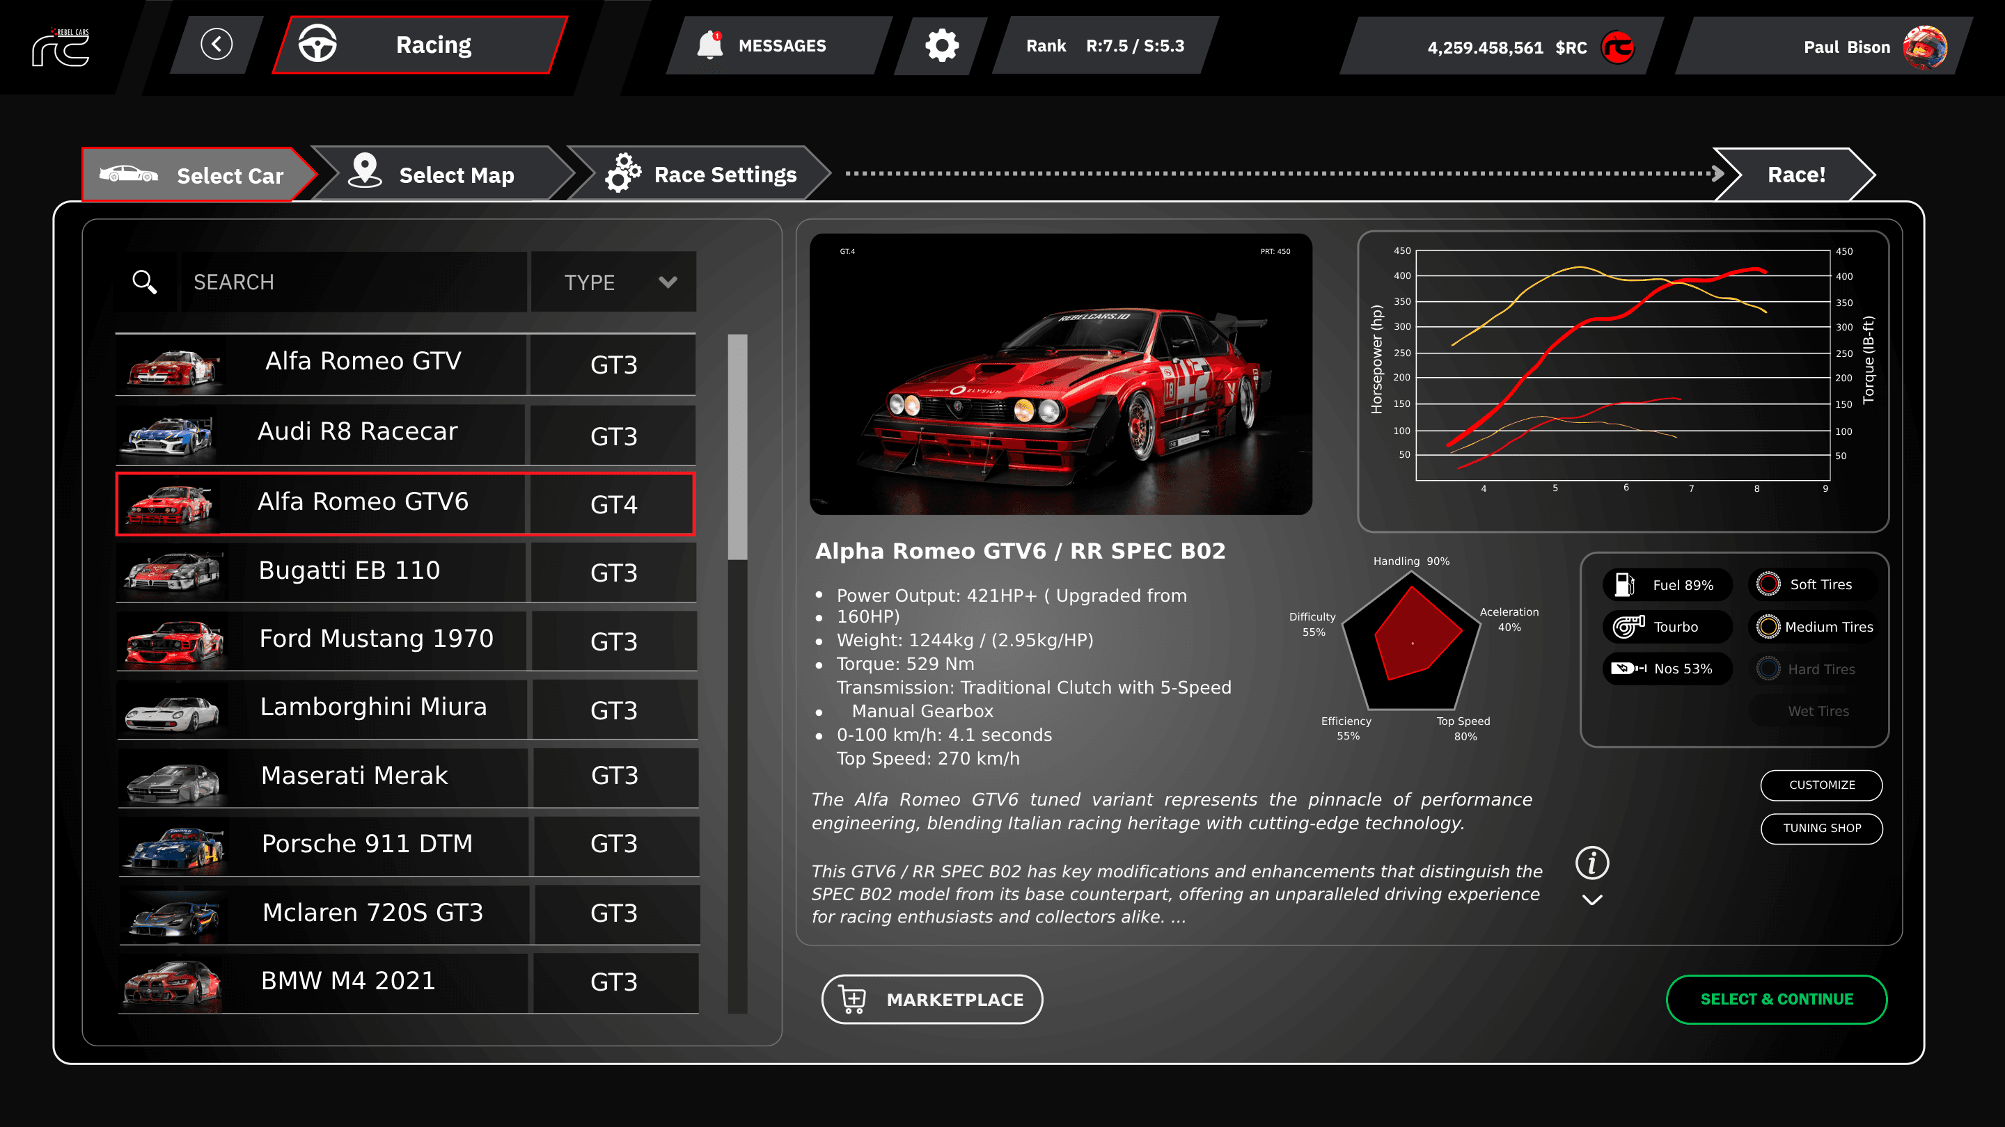Click the Bugatti EB 110 car thumbnail
Image resolution: width=2005 pixels, height=1127 pixels.
coord(172,573)
